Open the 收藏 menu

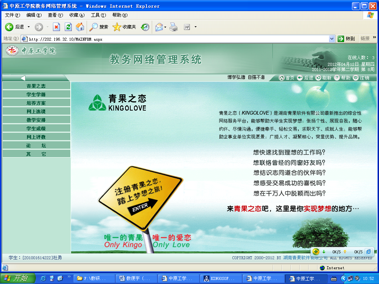pos(77,15)
